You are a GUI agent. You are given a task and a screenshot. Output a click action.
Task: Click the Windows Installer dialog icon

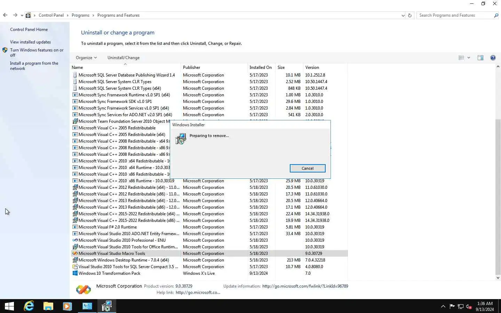coord(181,139)
